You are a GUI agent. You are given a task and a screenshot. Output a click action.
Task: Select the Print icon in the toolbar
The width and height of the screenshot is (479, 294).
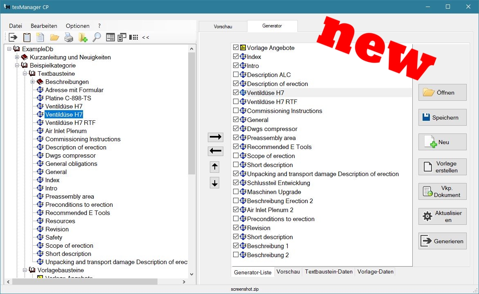(x=68, y=37)
